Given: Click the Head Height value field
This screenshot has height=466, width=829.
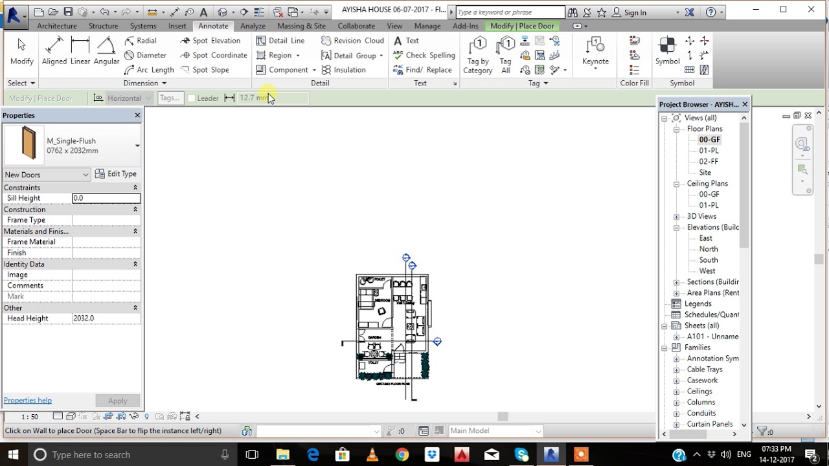Looking at the screenshot, I should tap(106, 318).
